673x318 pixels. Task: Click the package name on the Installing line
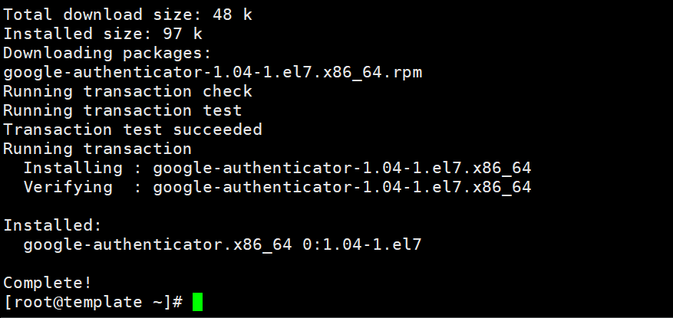[x=342, y=168]
